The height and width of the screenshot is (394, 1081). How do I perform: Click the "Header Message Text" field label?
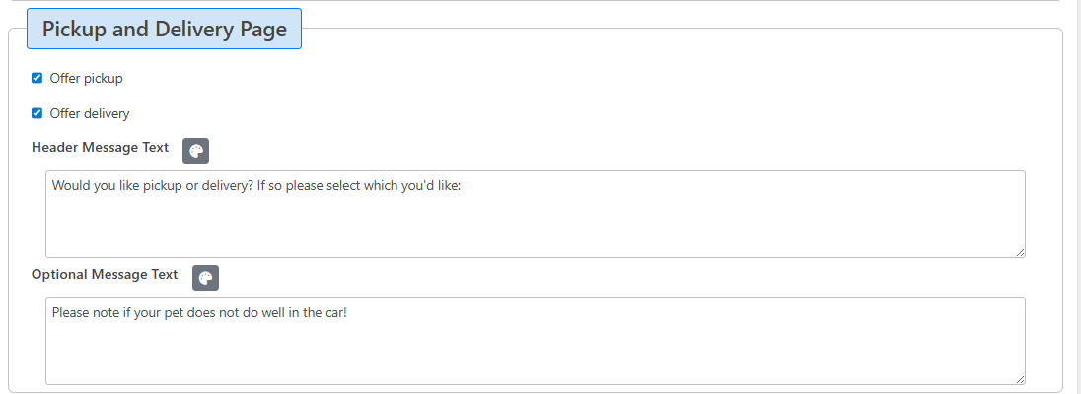pyautogui.click(x=101, y=148)
